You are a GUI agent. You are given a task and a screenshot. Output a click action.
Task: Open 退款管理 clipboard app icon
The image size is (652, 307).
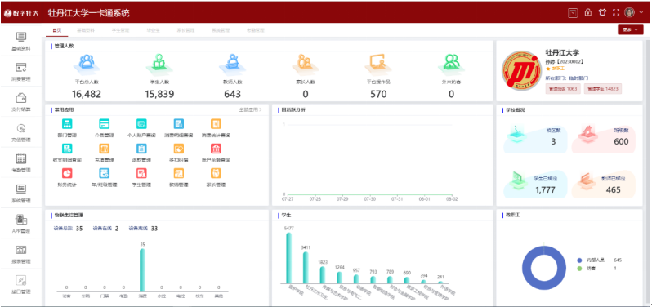(141, 149)
